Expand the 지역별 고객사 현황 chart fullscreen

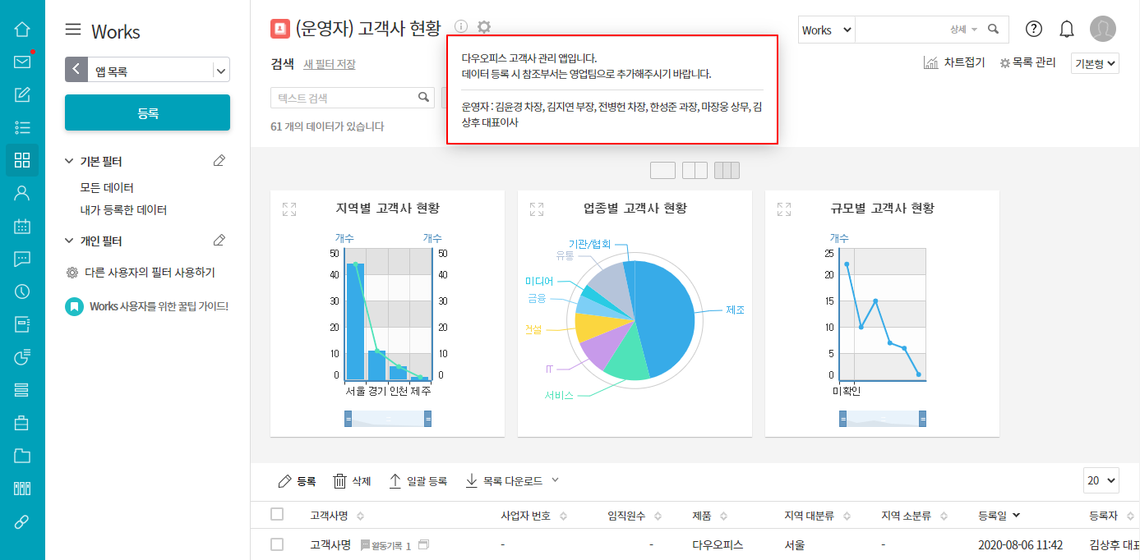click(289, 209)
